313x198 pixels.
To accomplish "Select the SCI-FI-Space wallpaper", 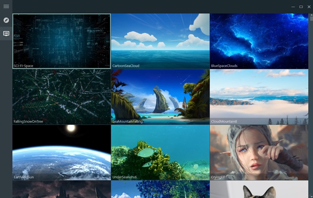I will (62, 41).
